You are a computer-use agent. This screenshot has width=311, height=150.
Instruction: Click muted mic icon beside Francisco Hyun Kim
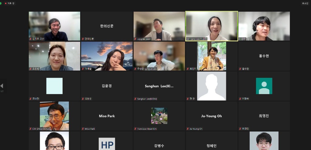(x=135, y=129)
